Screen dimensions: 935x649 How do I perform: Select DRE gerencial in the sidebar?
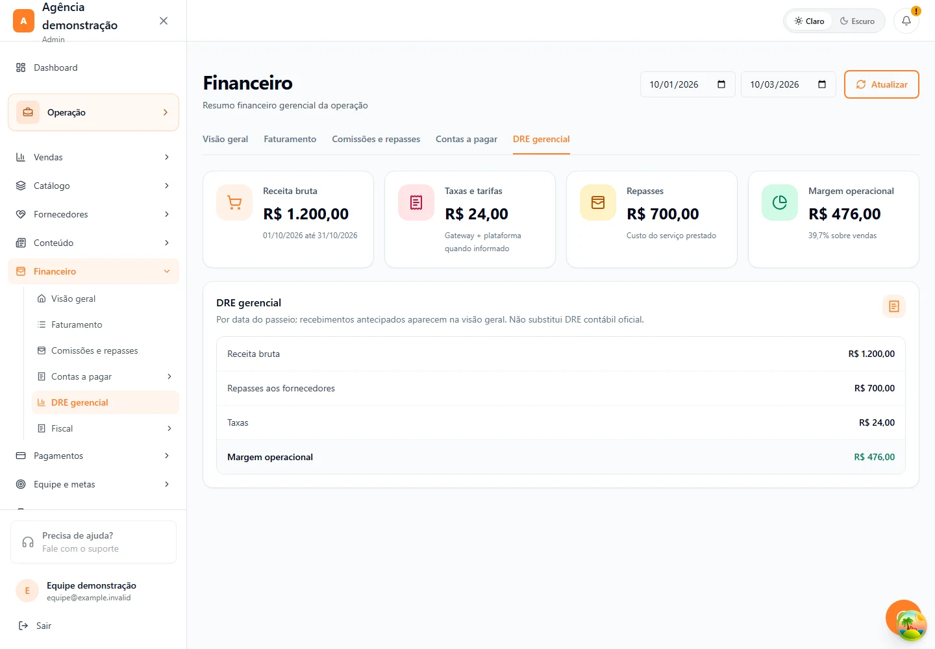click(105, 402)
